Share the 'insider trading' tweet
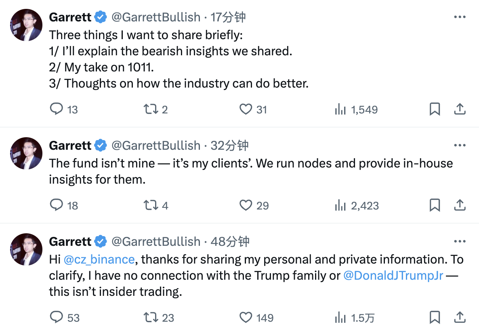This screenshot has height=335, width=479. [x=460, y=318]
